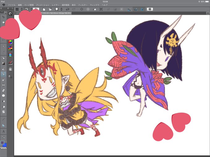Open the Clip Studio logo menu

pyautogui.click(x=4, y=5)
